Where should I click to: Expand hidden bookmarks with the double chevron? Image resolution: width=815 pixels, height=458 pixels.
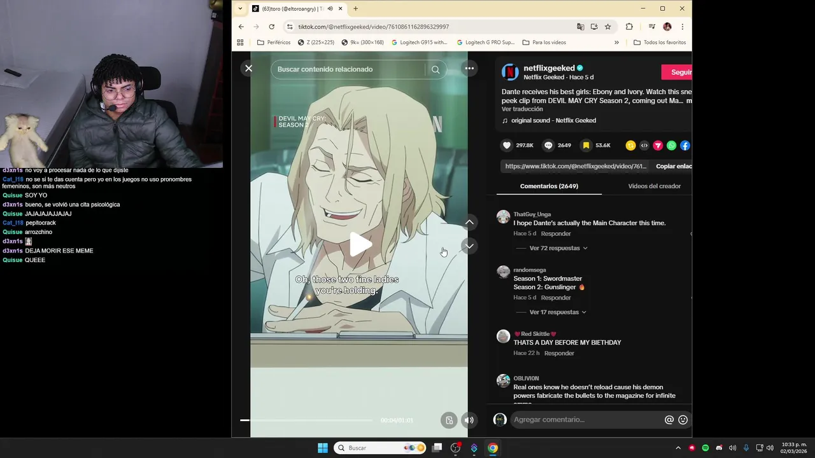616,43
